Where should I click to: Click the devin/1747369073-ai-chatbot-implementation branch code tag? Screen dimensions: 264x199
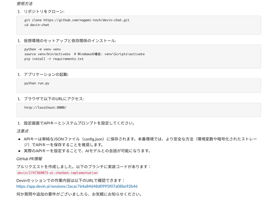[57, 173]
